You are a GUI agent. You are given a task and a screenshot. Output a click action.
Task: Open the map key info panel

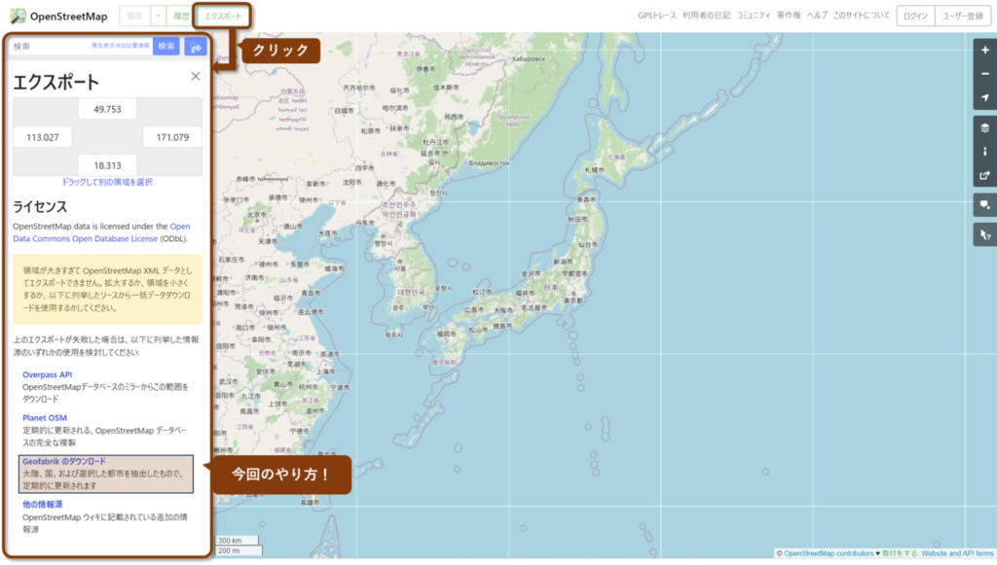(984, 152)
